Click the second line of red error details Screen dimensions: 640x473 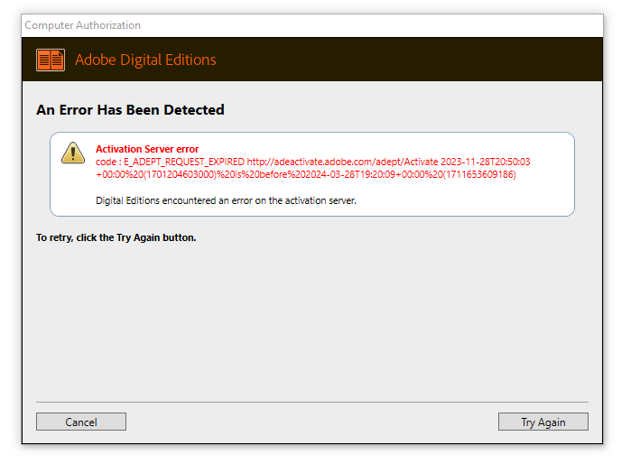click(x=305, y=174)
